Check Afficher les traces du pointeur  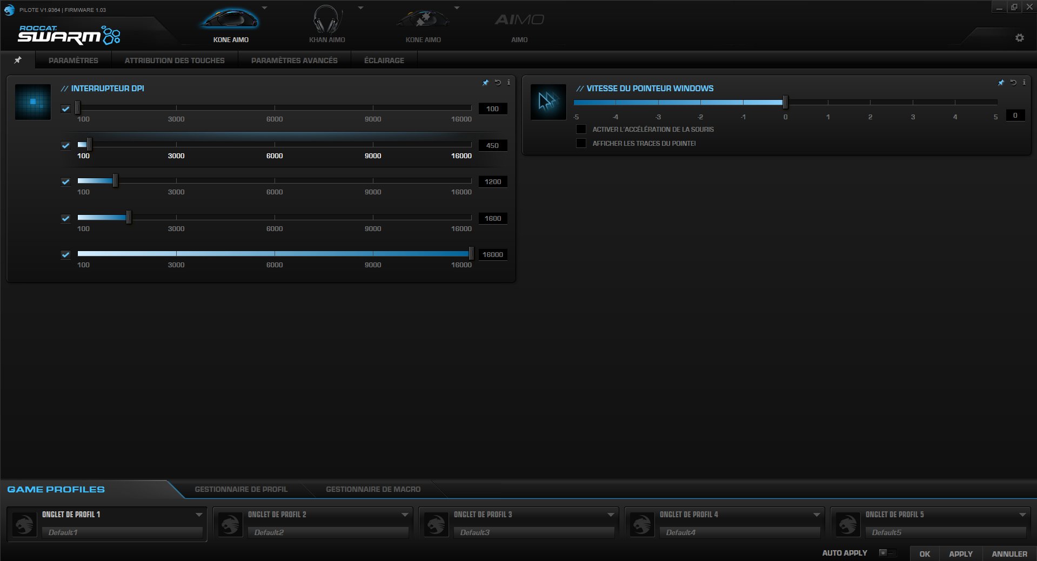click(x=581, y=143)
